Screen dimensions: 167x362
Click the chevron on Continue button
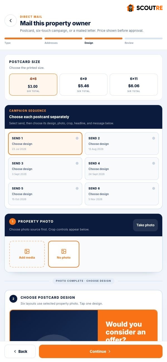coord(109,351)
